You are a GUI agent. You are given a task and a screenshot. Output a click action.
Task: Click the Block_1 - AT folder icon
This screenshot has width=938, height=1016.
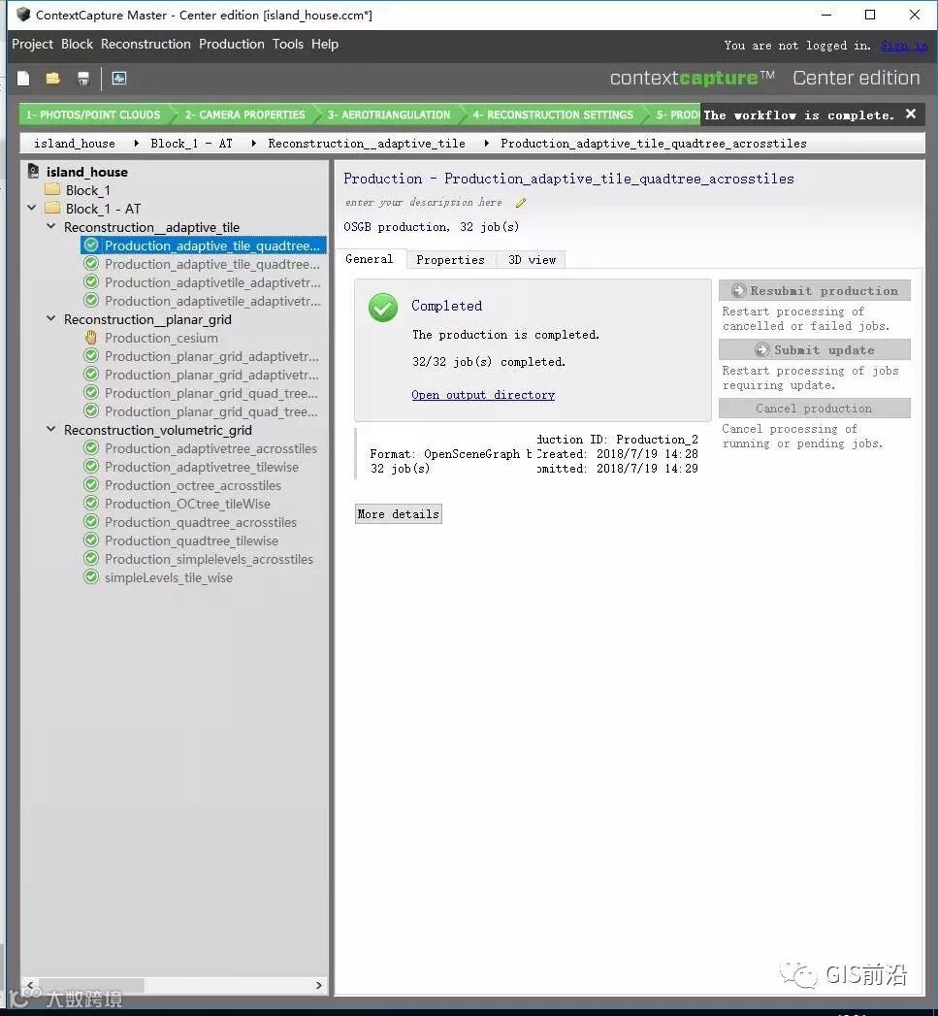point(53,208)
